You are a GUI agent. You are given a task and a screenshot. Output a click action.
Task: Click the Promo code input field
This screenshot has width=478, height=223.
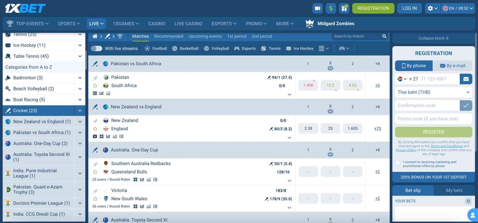coord(433,119)
